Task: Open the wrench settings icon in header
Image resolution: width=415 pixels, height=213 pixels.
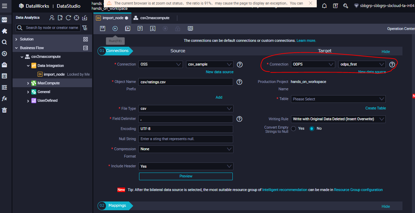Action: tap(345, 6)
